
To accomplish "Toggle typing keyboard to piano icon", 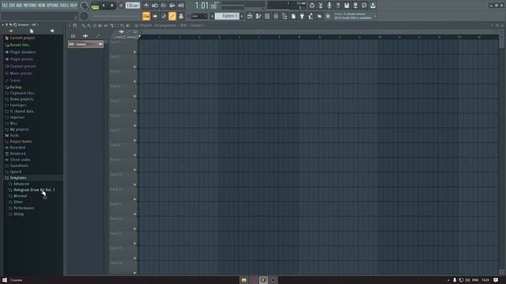I will (146, 16).
